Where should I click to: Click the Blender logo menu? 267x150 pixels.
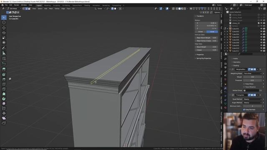(3, 5)
